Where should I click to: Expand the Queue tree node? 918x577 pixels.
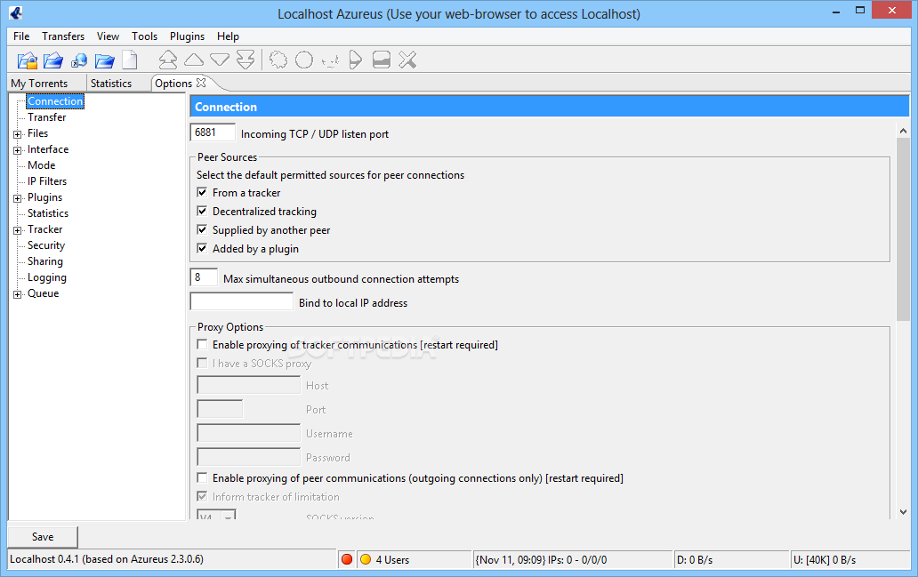[x=18, y=294]
